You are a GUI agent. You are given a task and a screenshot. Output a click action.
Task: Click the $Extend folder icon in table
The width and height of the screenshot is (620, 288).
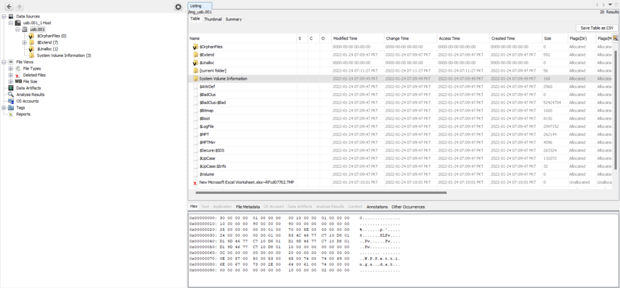pyautogui.click(x=196, y=55)
